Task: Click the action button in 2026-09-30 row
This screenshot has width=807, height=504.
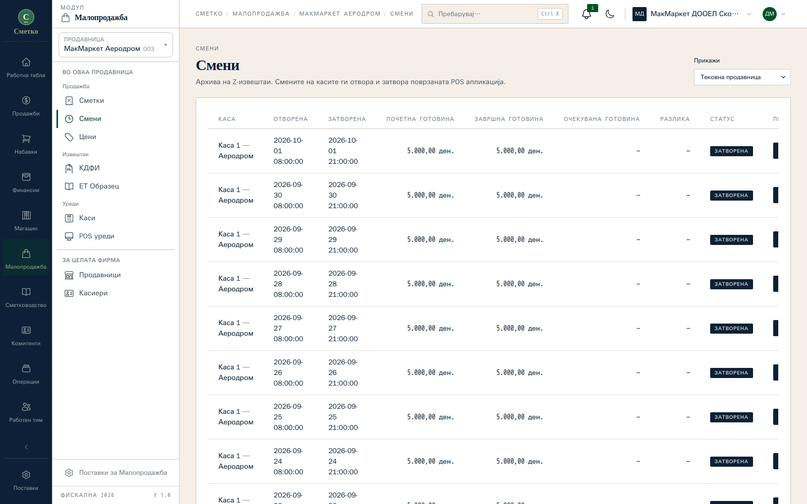Action: click(776, 196)
